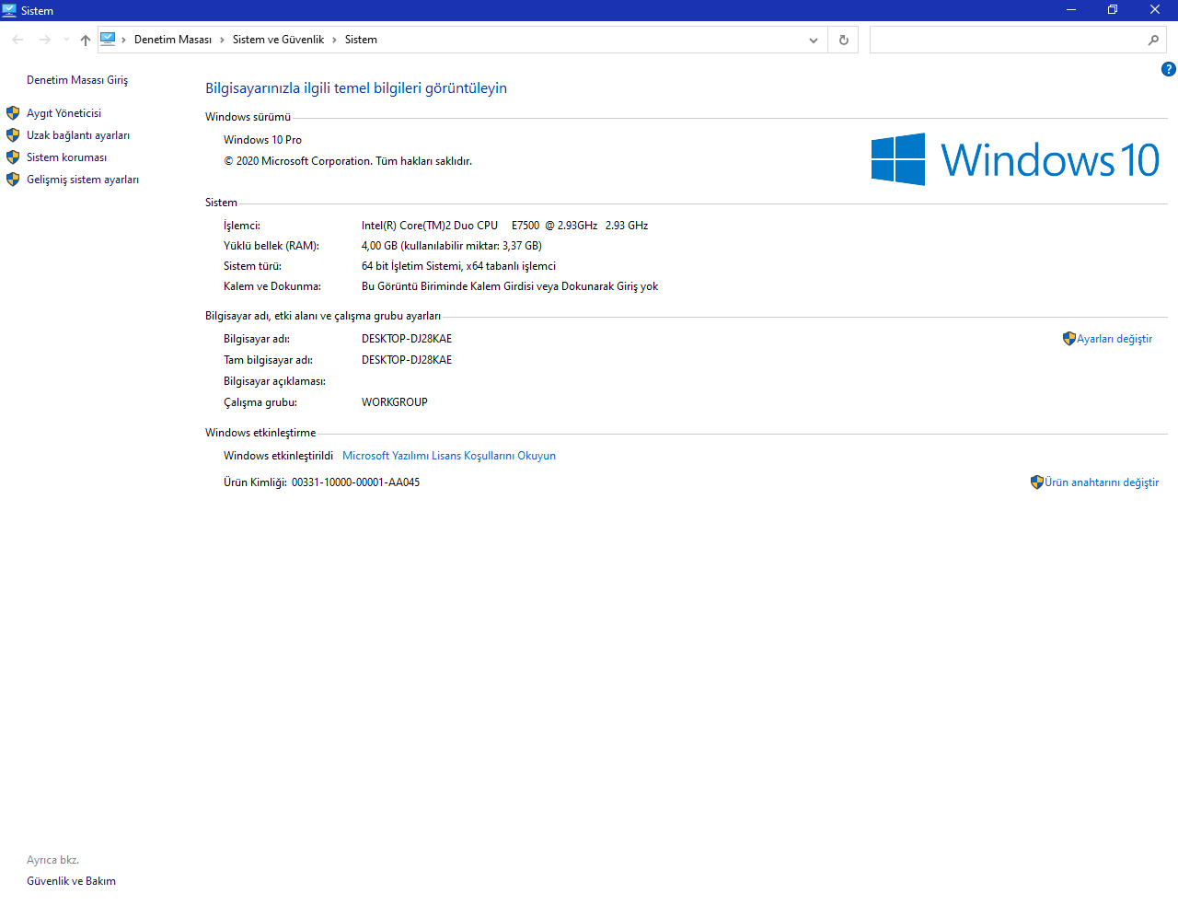Open Uzak bağlantı ayarları
This screenshot has height=906, width=1178.
tap(78, 135)
